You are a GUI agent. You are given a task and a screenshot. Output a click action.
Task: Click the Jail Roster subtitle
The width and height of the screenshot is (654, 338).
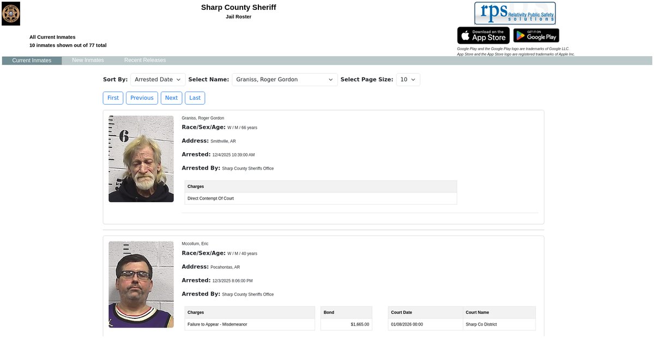coord(239,17)
